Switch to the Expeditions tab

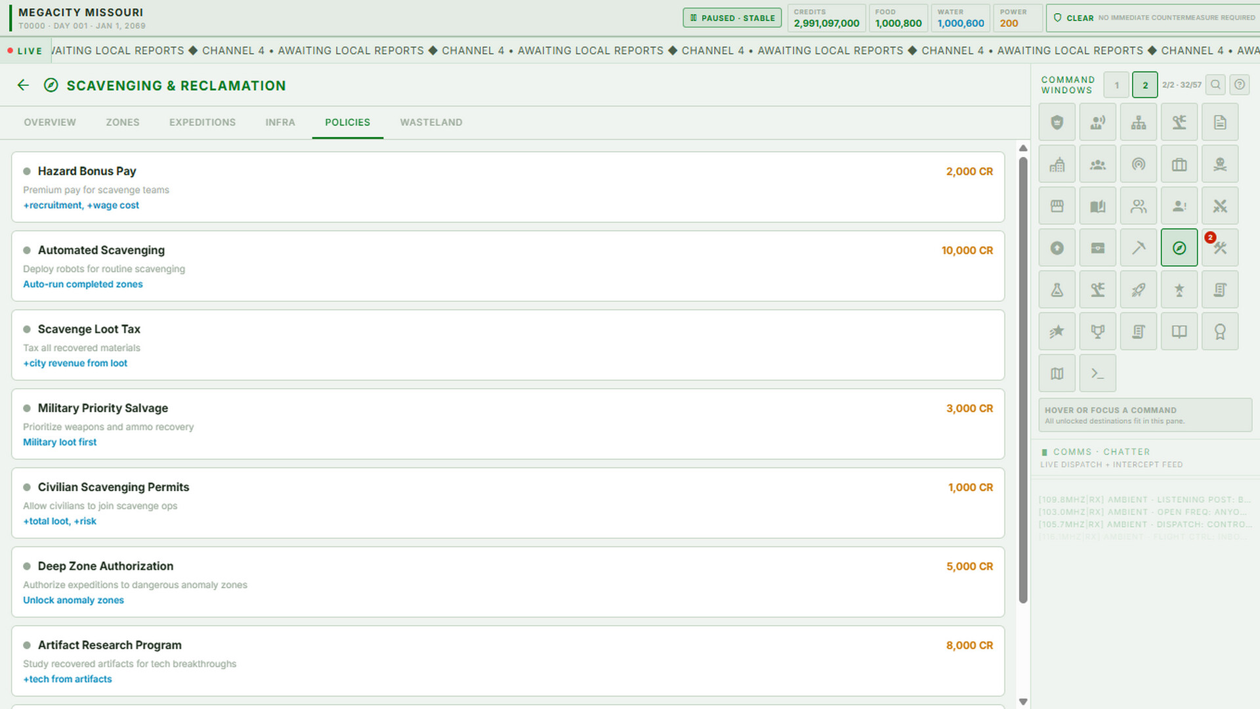point(202,123)
